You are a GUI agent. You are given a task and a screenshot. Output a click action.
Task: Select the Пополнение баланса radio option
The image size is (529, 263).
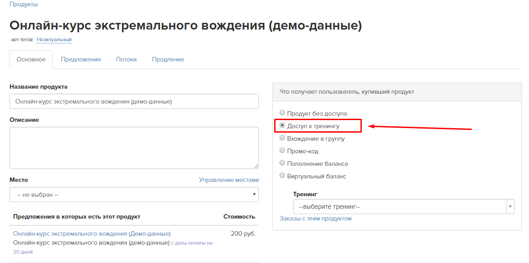tap(282, 163)
